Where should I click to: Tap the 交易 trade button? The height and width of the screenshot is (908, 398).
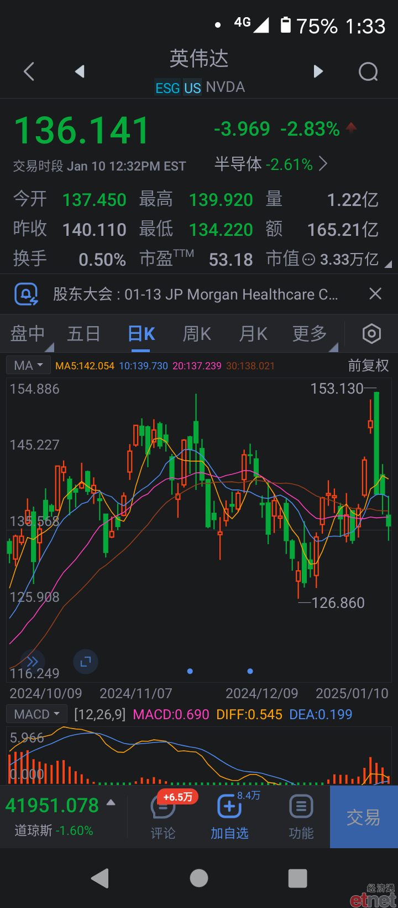(364, 817)
